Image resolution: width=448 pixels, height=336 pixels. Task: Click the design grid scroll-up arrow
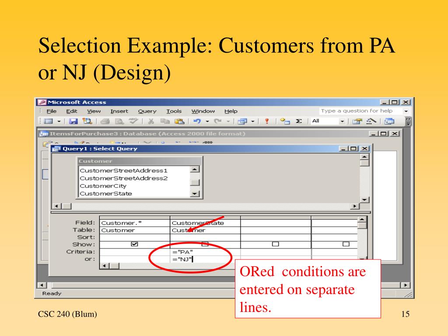362,220
